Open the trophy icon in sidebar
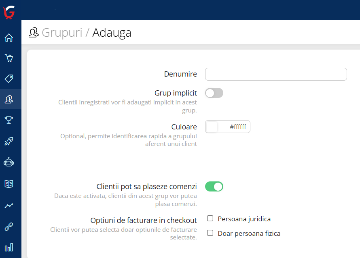Image resolution: width=360 pixels, height=258 pixels. click(x=9, y=120)
